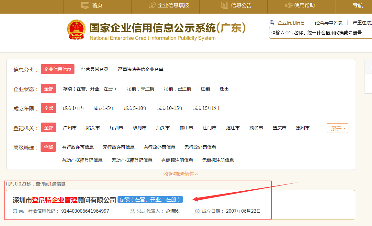372x226 pixels.
Task: Click the 存续（在营、开业、在册）status badge
Action: point(150,200)
